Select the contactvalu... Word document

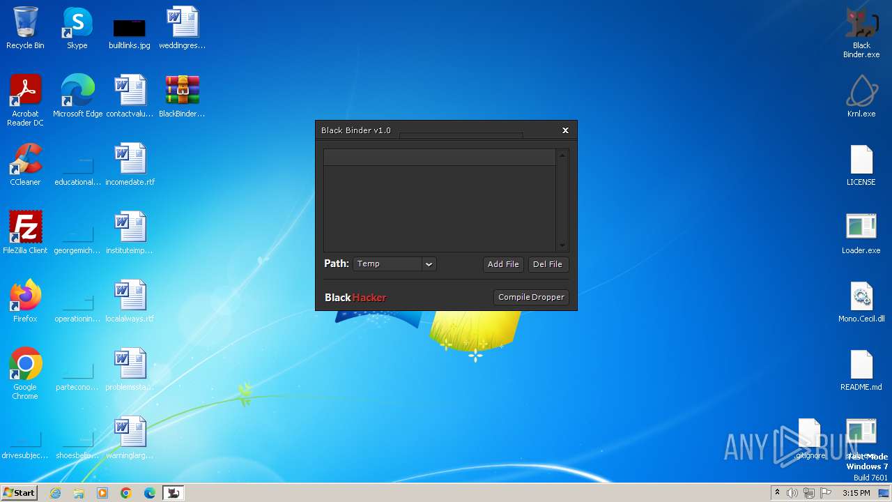(130, 96)
